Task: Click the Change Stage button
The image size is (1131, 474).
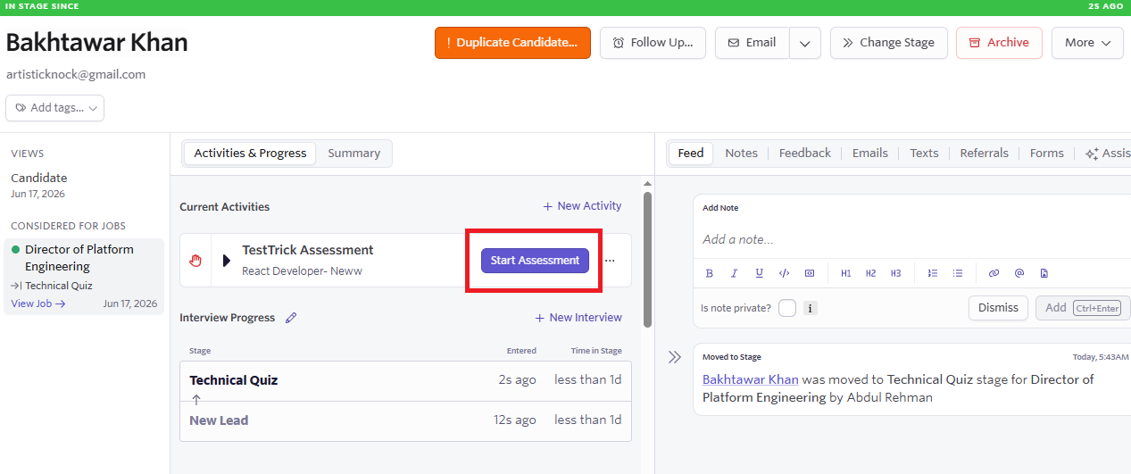Action: 888,43
